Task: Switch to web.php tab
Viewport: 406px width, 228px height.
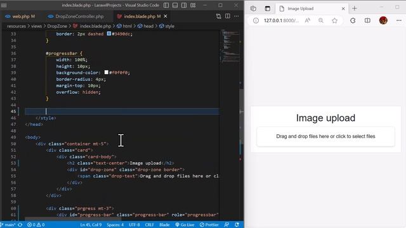Action: pyautogui.click(x=20, y=16)
